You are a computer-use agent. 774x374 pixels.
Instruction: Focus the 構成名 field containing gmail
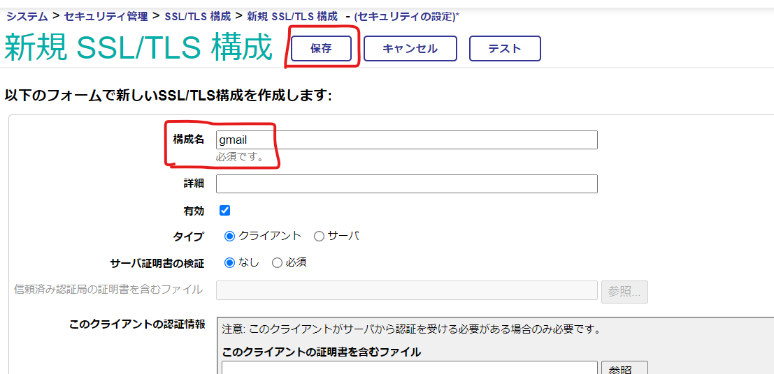(406, 140)
